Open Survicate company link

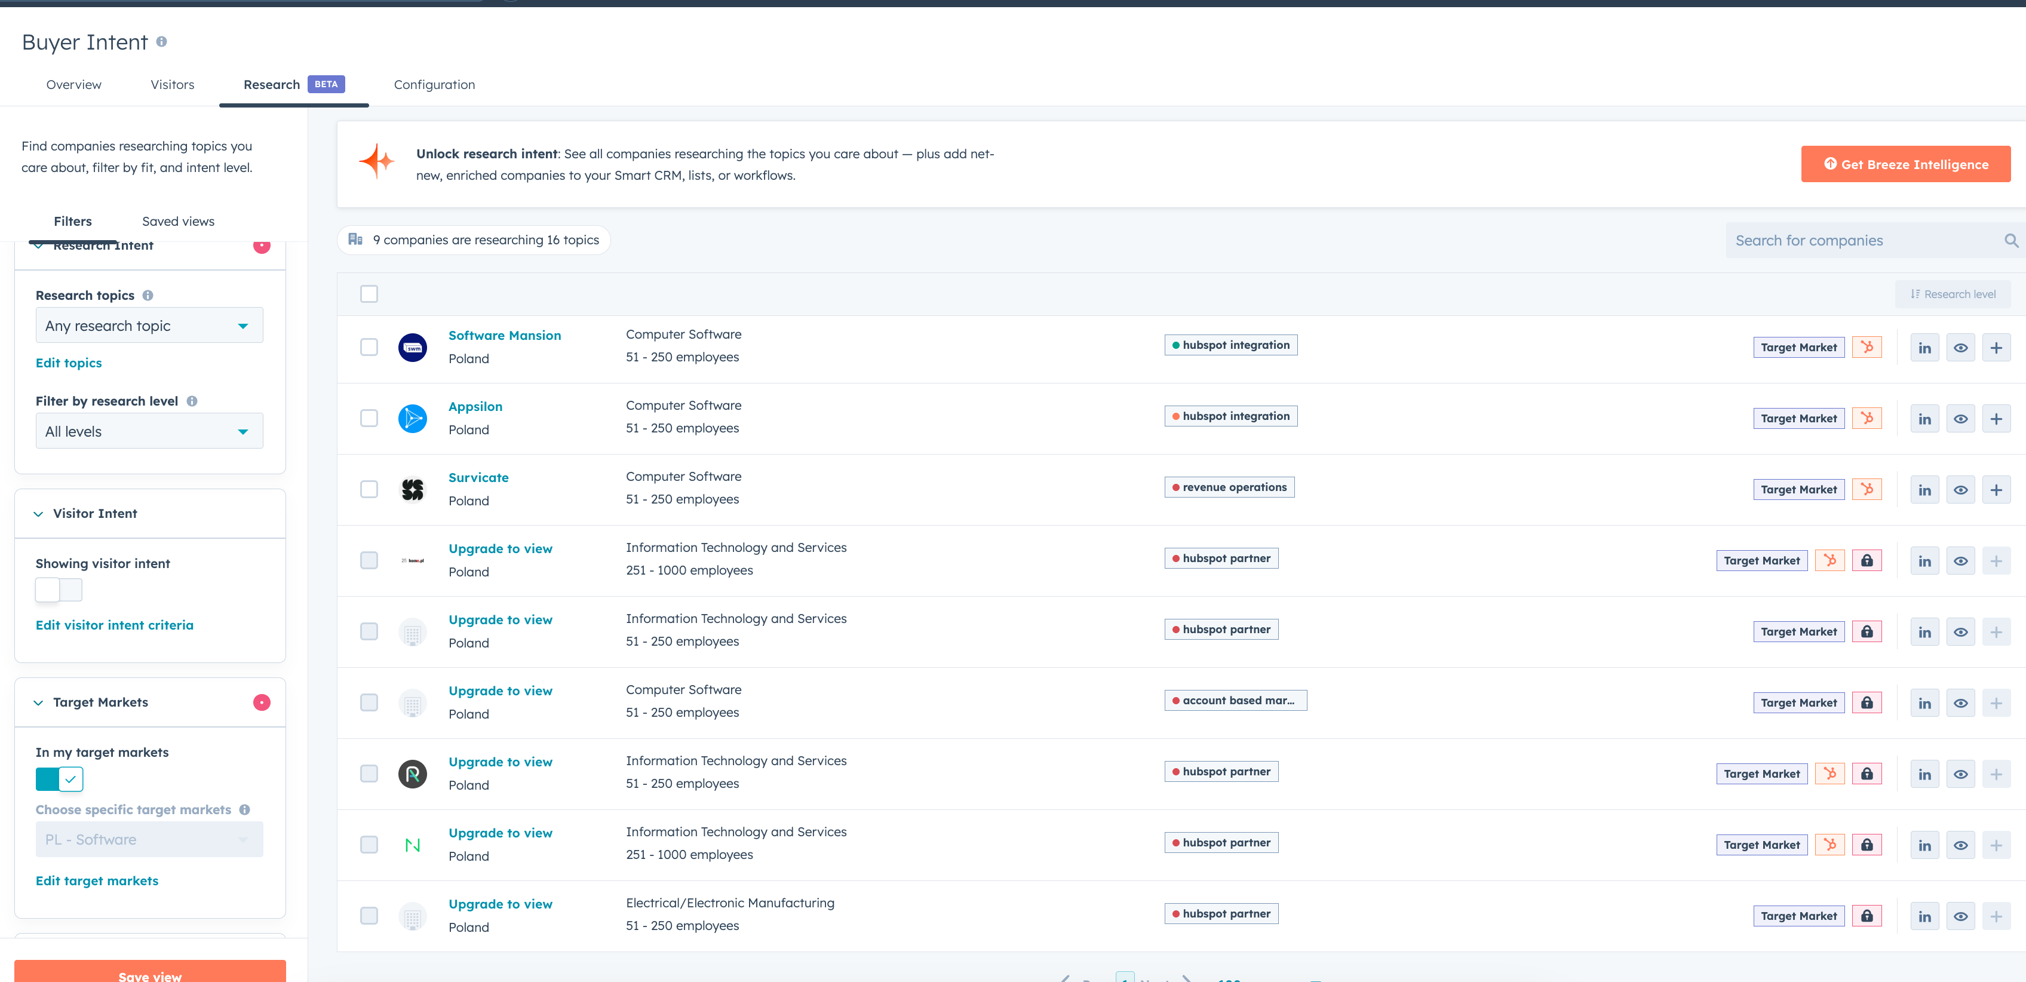[478, 478]
